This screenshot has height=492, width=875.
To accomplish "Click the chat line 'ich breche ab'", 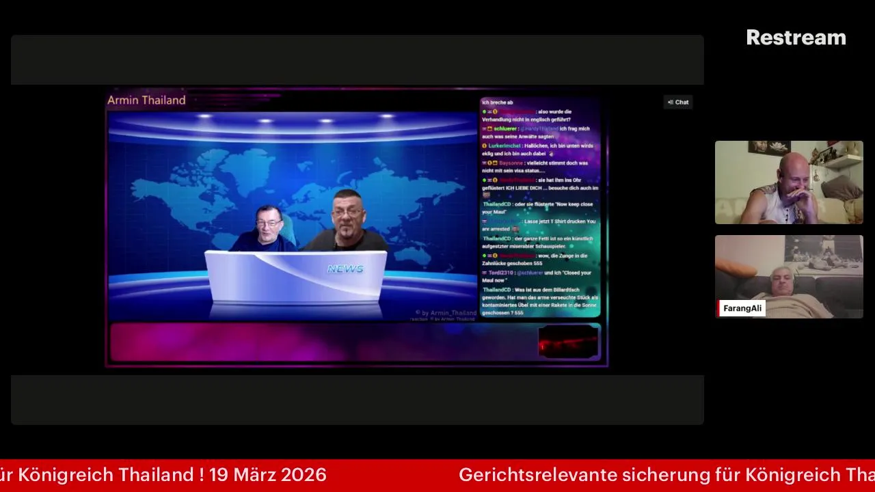I will pos(497,102).
